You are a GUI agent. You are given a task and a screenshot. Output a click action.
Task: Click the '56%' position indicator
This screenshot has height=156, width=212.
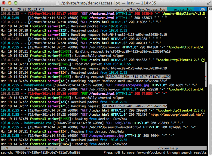pyautogui.click(x=27, y=148)
